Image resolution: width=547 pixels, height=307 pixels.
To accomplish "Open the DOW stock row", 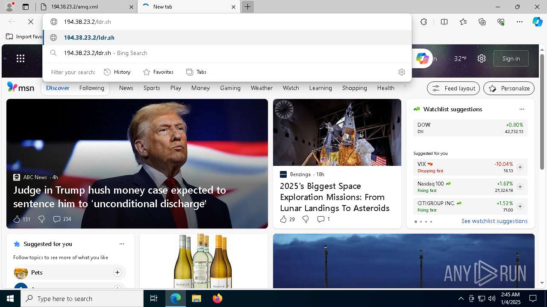I will (470, 128).
